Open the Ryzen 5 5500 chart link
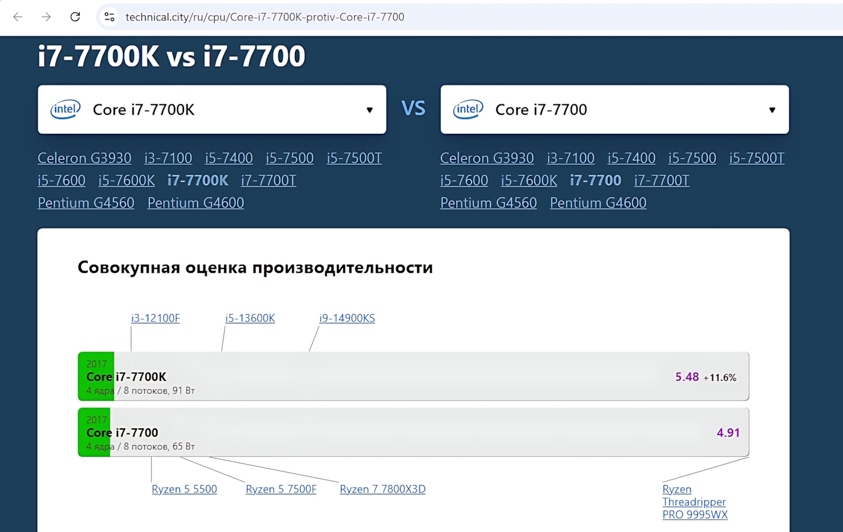The width and height of the screenshot is (843, 532). [185, 489]
